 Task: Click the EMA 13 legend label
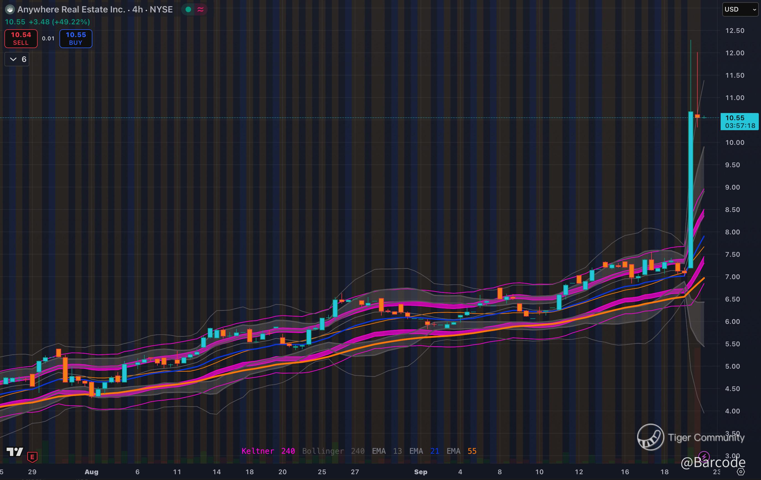tap(387, 451)
